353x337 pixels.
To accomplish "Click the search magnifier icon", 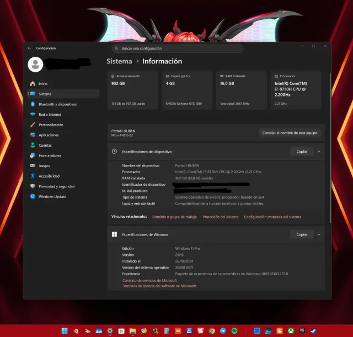I will click(x=116, y=49).
